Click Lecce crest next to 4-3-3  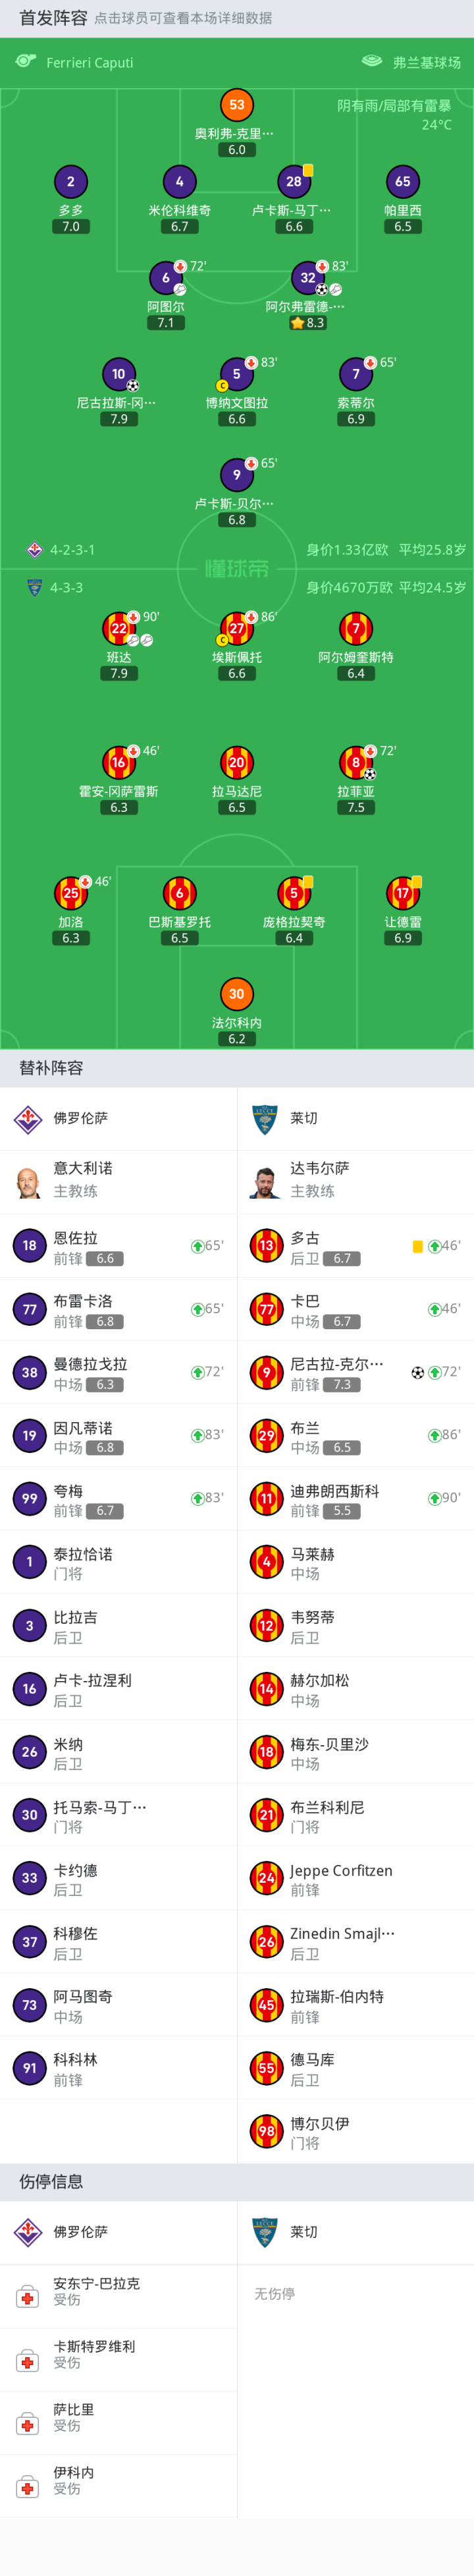[34, 588]
